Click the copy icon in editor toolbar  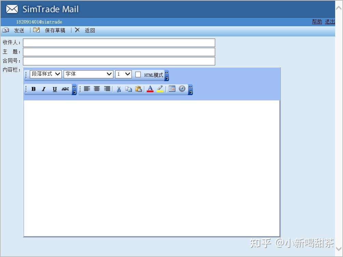pyautogui.click(x=128, y=89)
